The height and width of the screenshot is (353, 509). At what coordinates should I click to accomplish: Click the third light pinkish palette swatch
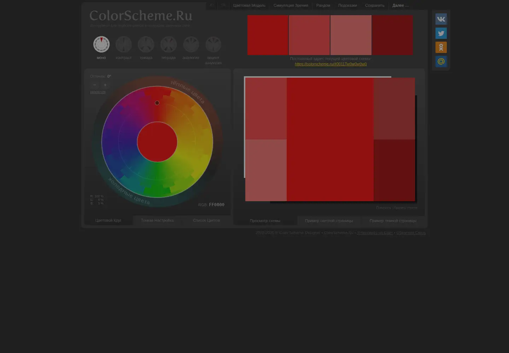coord(351,35)
